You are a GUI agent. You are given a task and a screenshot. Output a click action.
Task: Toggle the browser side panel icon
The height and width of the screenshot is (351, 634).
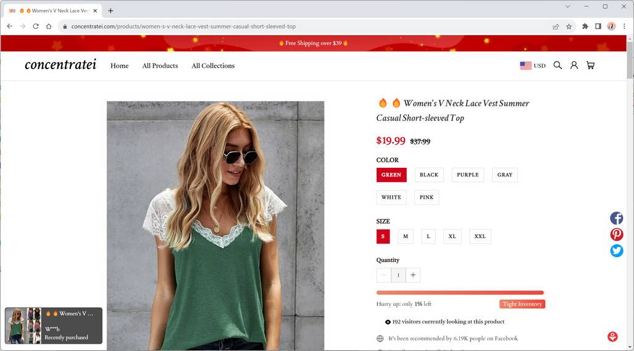(598, 27)
